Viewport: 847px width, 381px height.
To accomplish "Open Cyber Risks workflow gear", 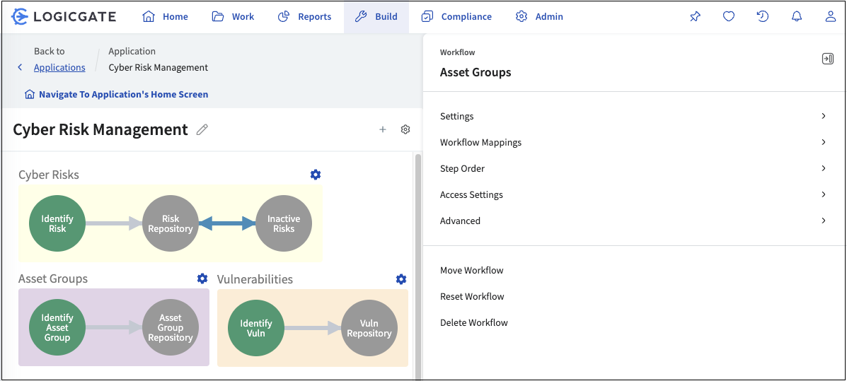I will tap(316, 175).
